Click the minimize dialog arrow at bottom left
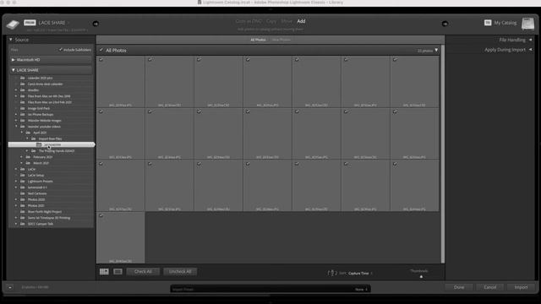 pyautogui.click(x=10, y=287)
